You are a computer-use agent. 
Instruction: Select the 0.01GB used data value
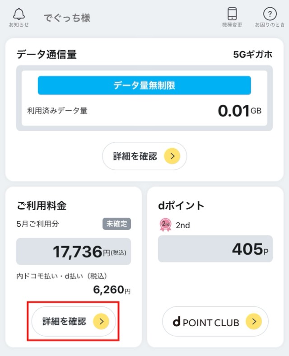click(x=239, y=111)
